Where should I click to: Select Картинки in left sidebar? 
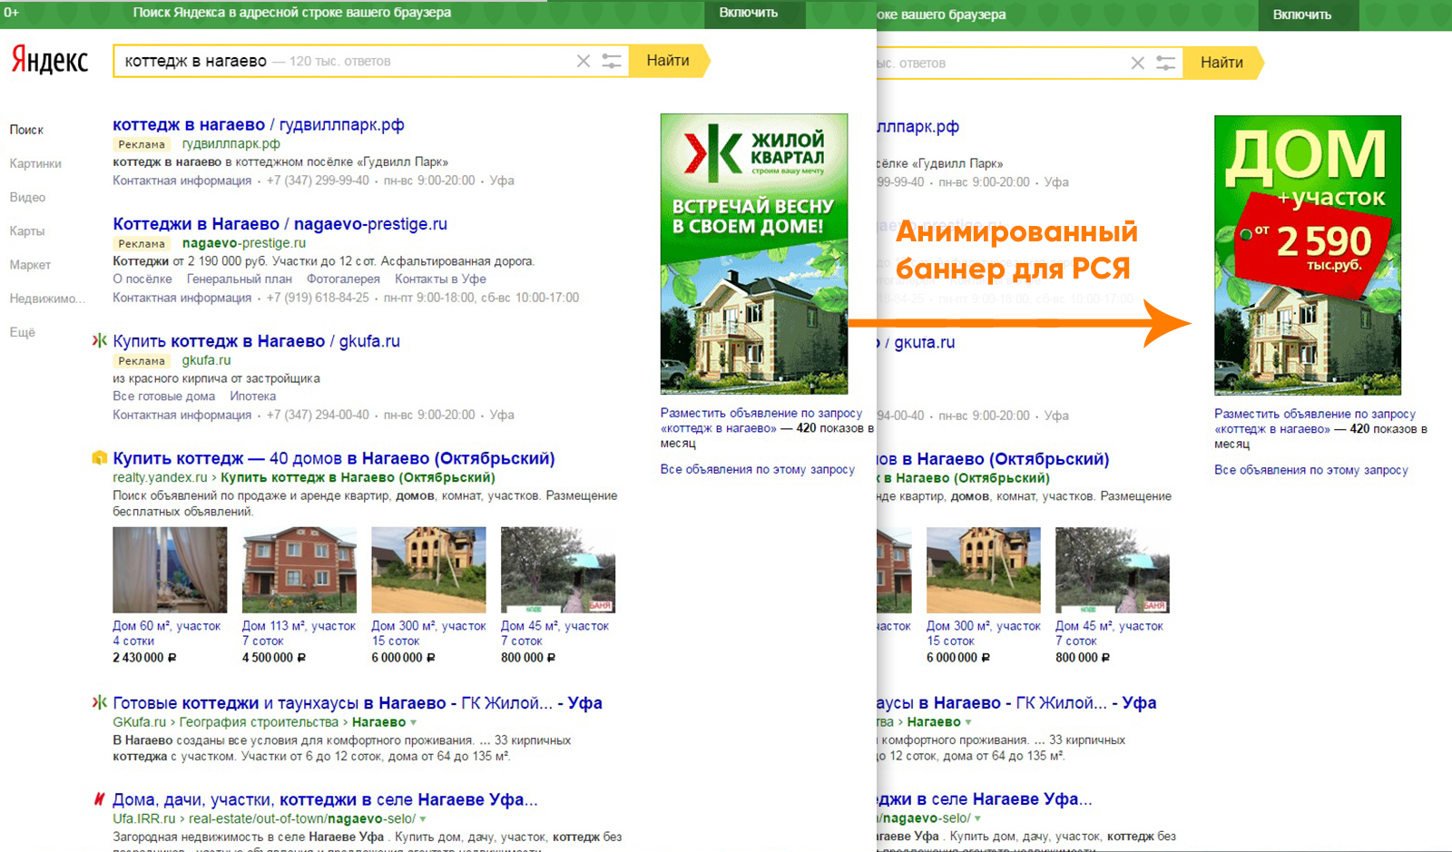coord(35,163)
